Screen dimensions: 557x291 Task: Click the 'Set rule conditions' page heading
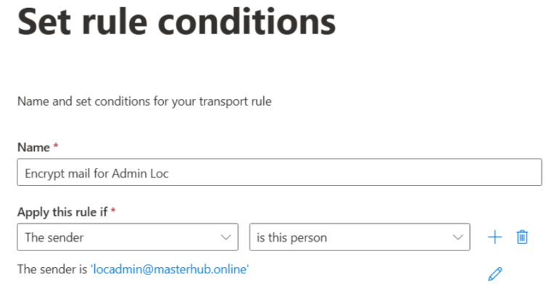[x=176, y=22]
